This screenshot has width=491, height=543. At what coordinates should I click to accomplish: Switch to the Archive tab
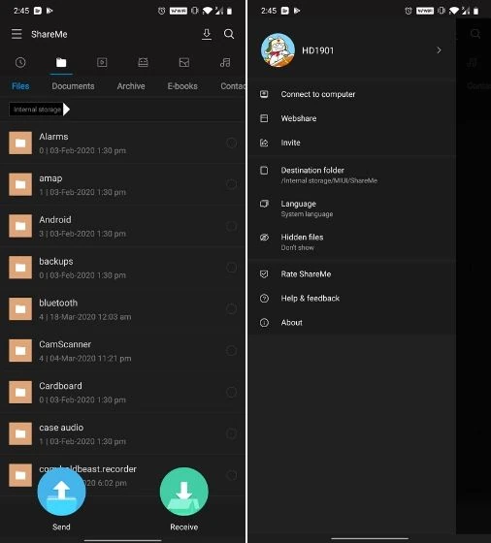[131, 86]
